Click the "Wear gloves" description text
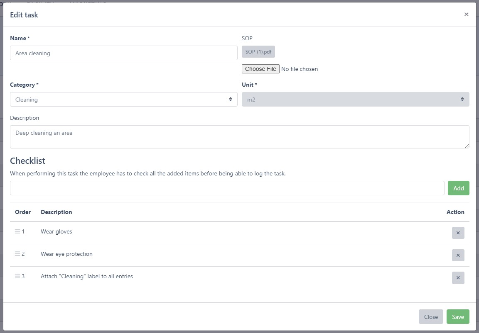 pyautogui.click(x=56, y=232)
